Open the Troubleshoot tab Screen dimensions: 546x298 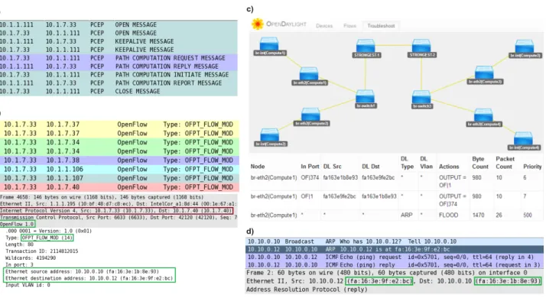coord(381,26)
